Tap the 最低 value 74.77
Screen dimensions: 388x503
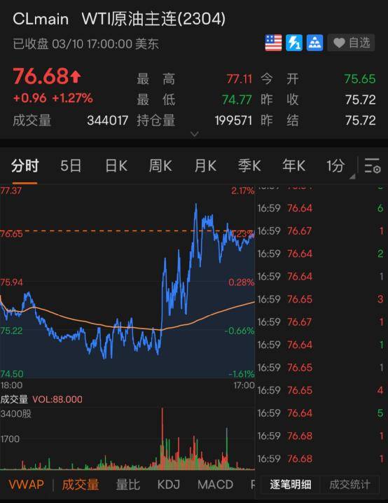tap(237, 99)
